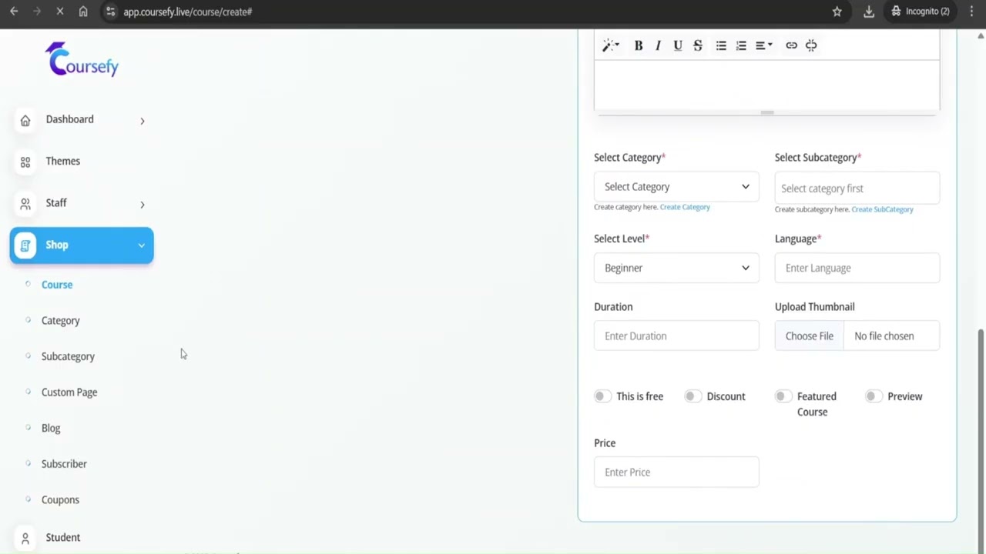Click the Staff people icon
This screenshot has height=554, width=986.
click(25, 203)
